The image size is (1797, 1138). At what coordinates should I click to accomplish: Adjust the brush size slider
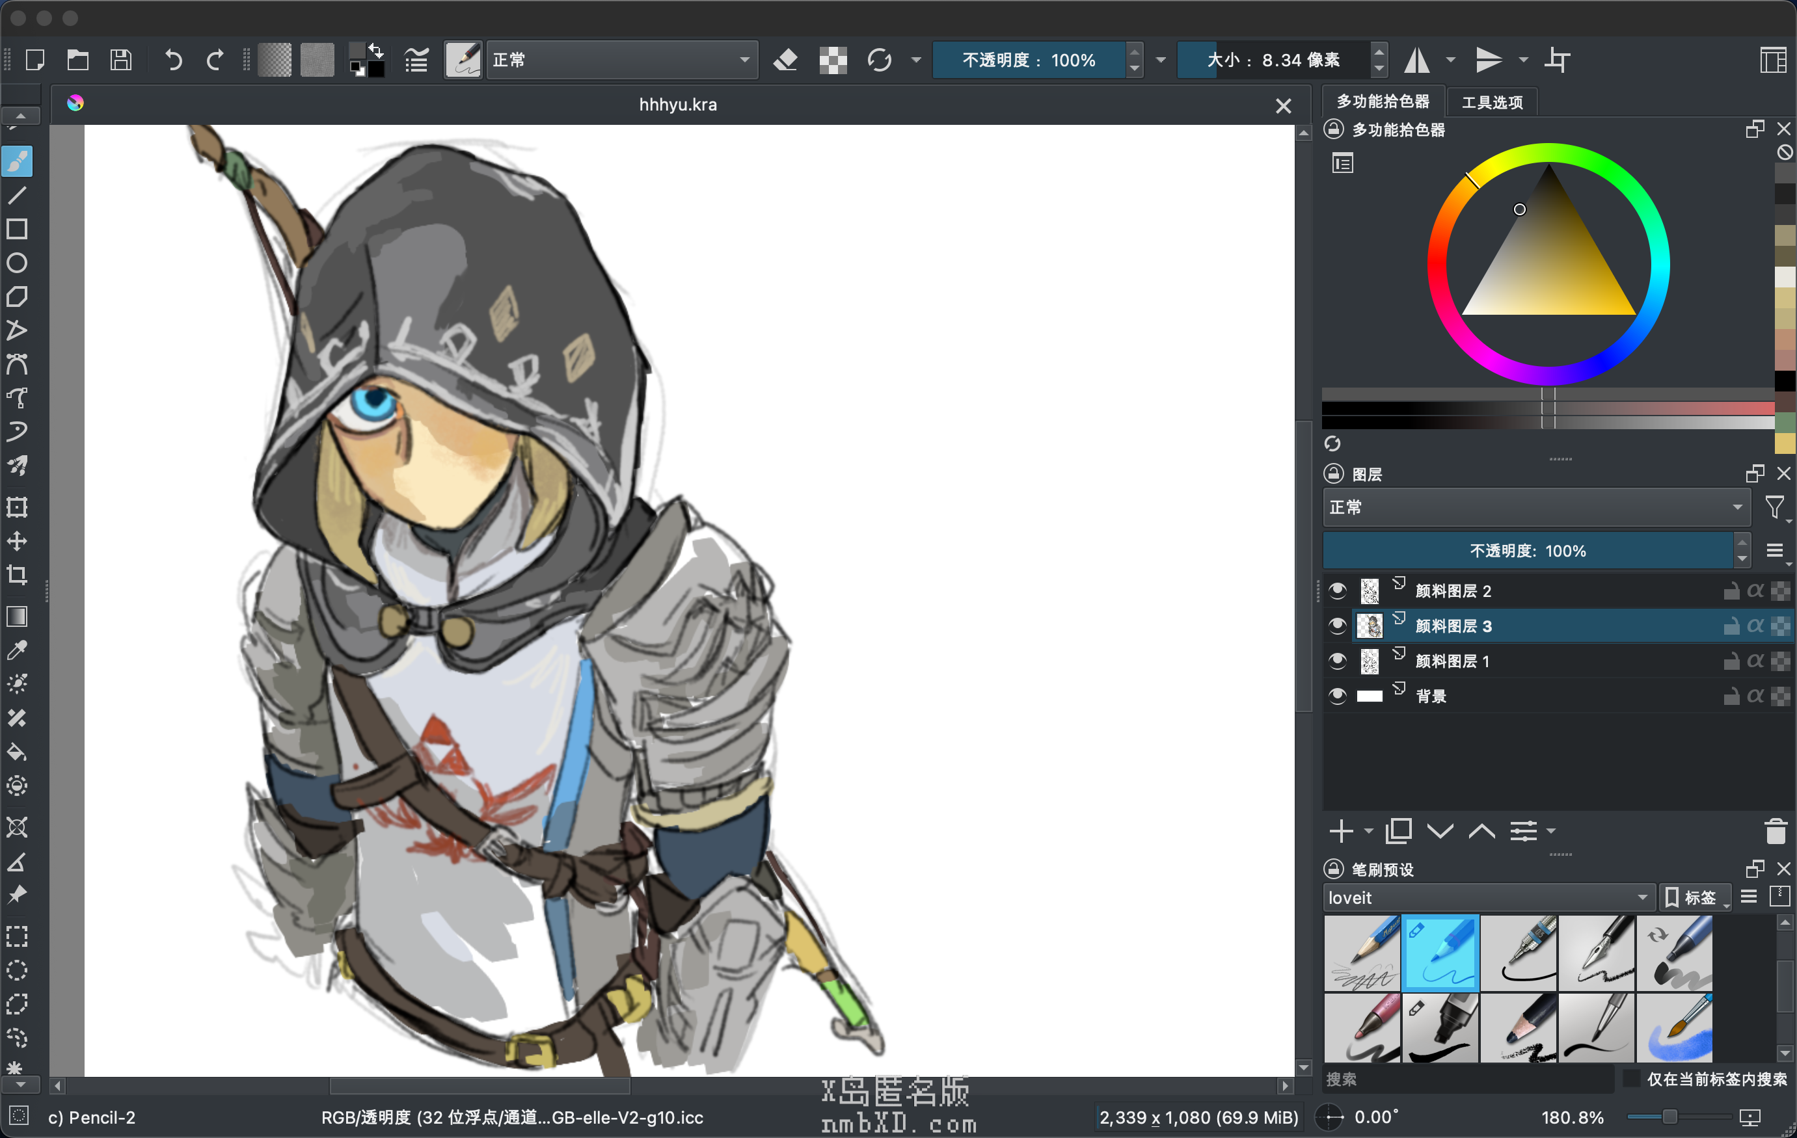[x=1274, y=60]
